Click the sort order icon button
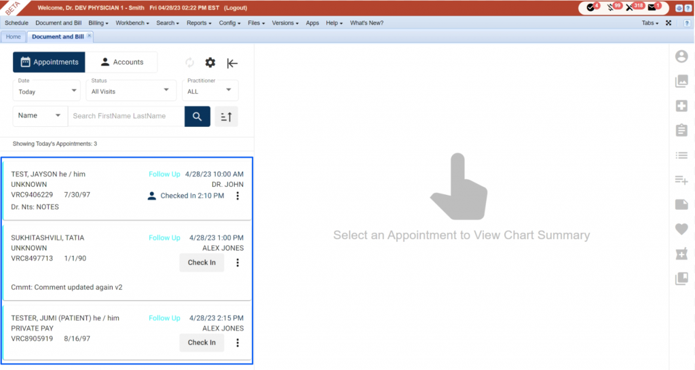The image size is (695, 370). 226,117
